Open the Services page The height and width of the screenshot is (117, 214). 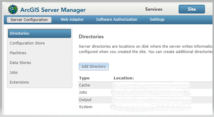[154, 9]
